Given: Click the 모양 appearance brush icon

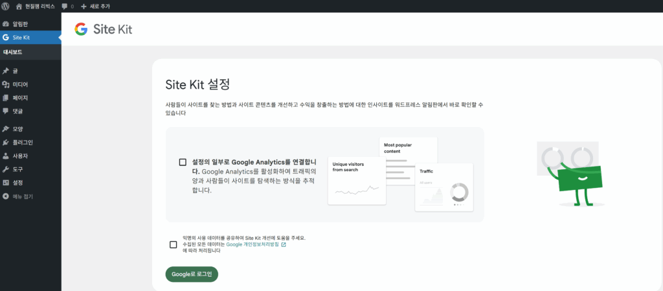Looking at the screenshot, I should tap(6, 129).
